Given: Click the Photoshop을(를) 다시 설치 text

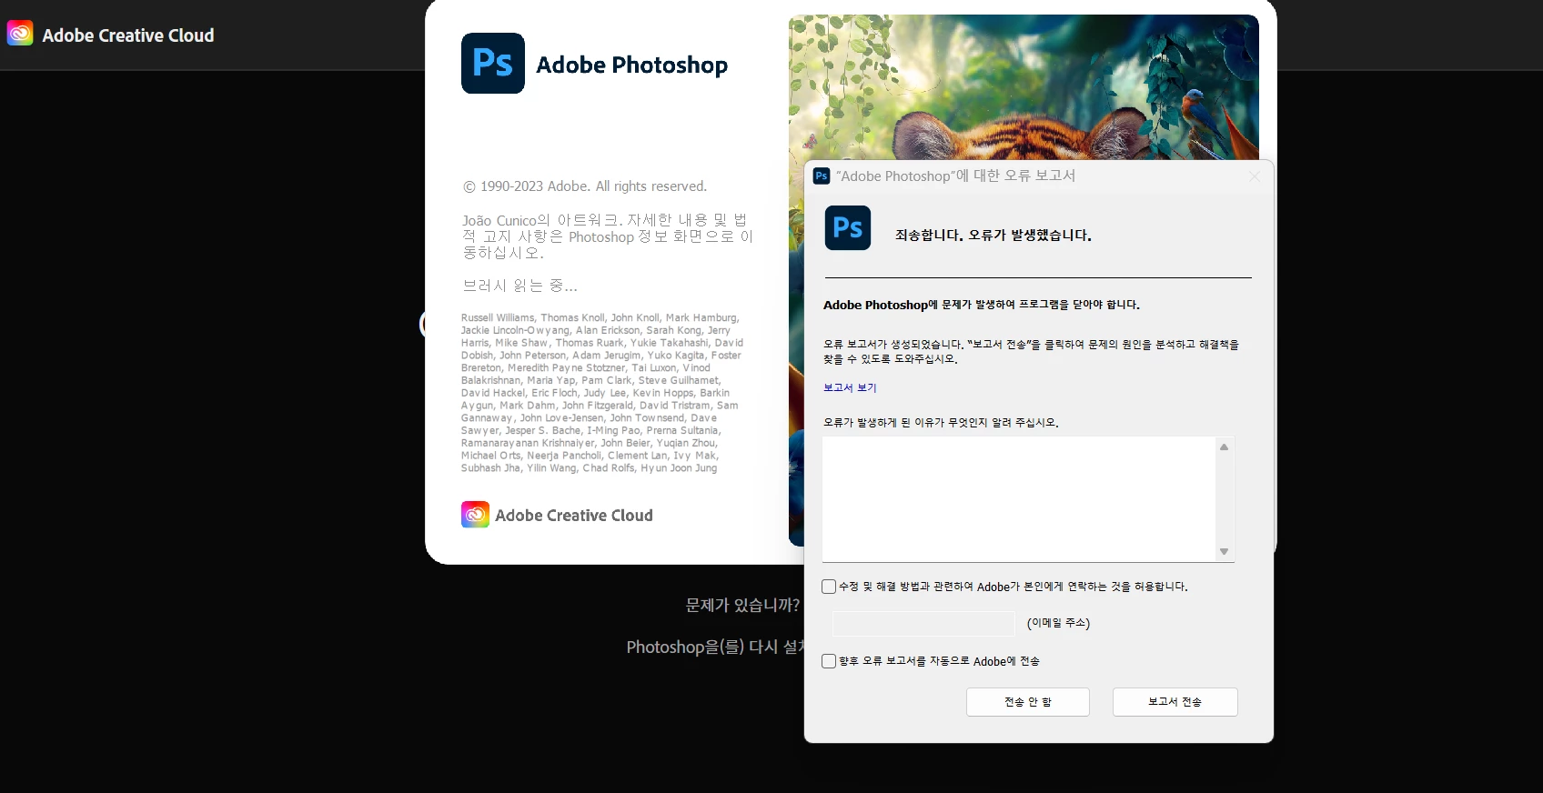Looking at the screenshot, I should tap(715, 647).
